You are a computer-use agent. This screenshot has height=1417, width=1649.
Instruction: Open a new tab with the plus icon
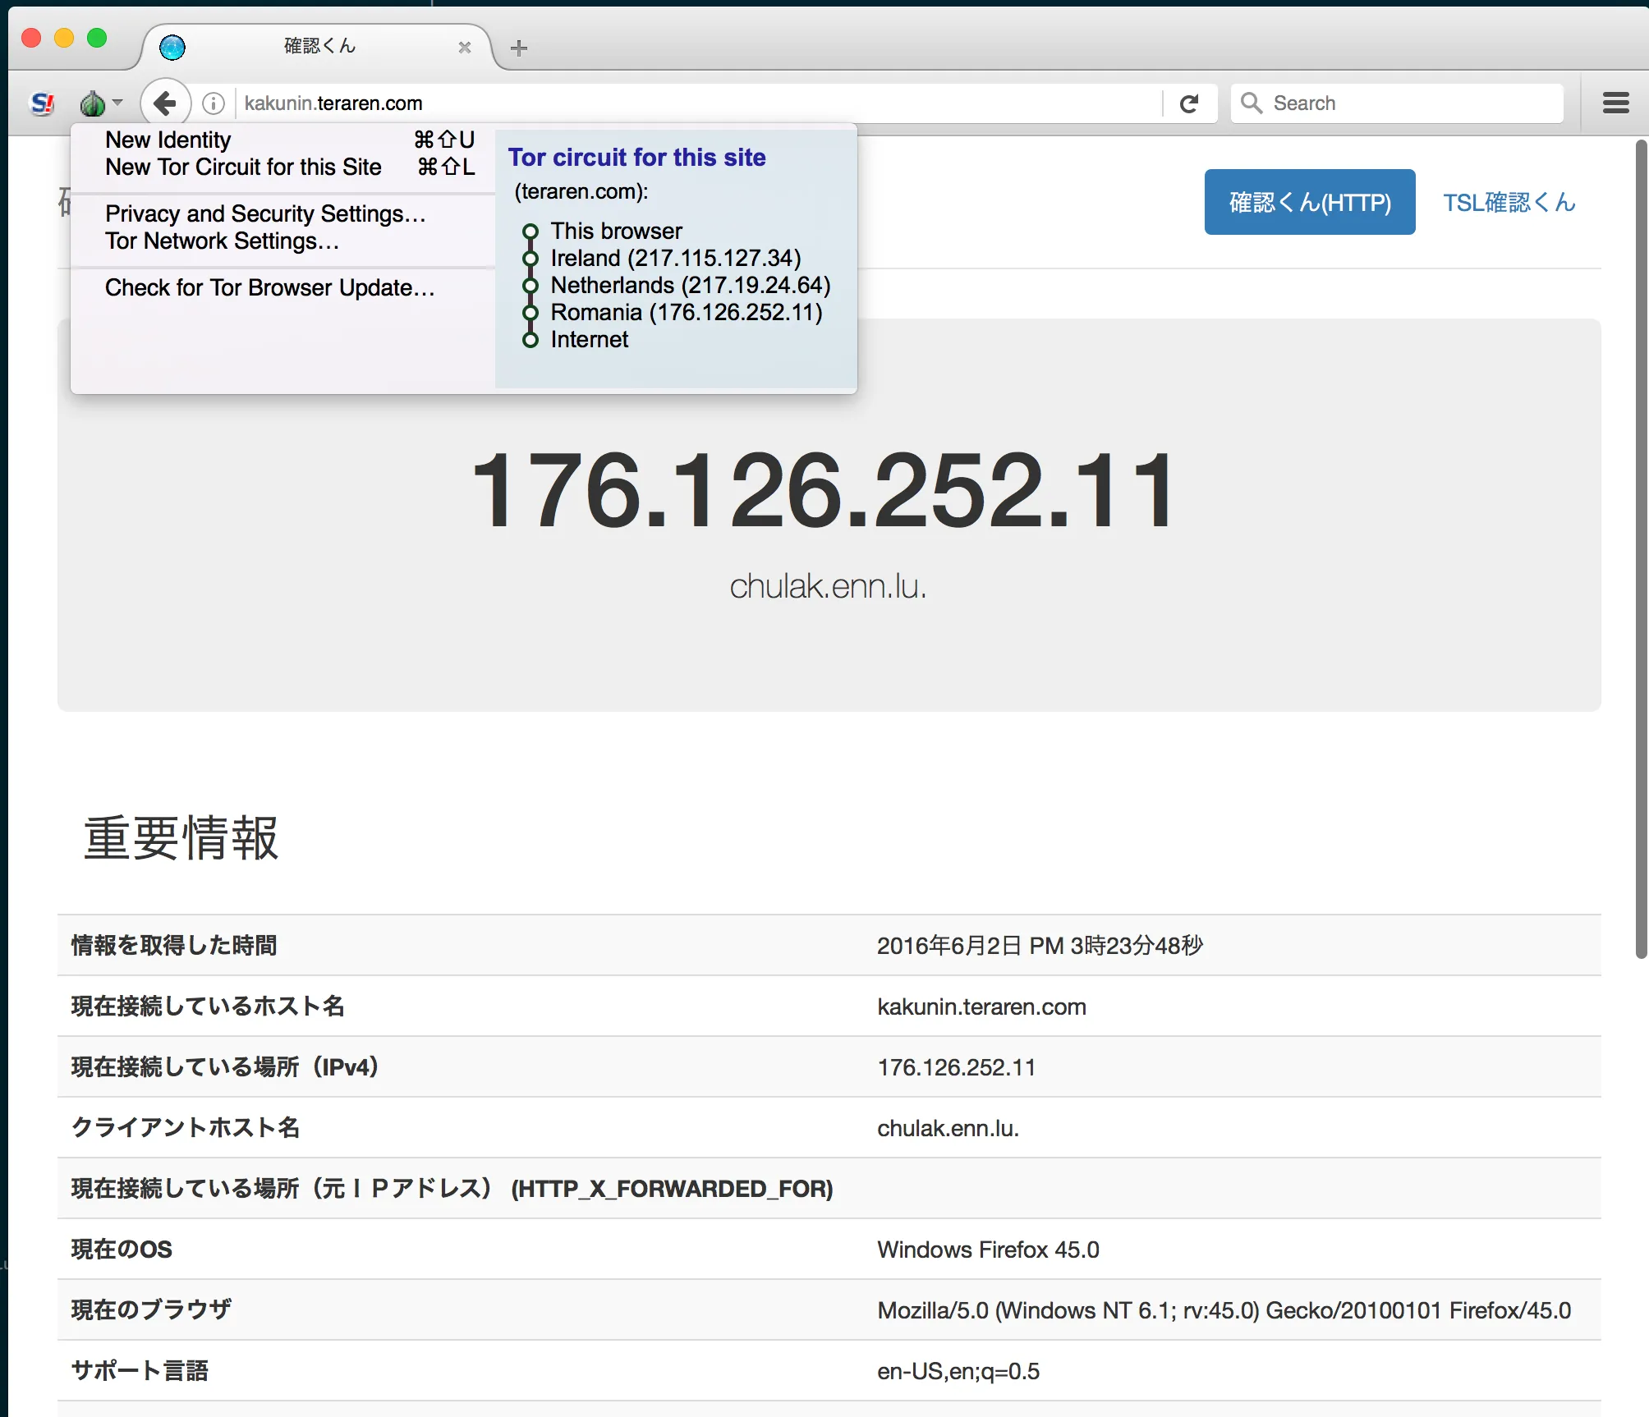click(x=518, y=48)
